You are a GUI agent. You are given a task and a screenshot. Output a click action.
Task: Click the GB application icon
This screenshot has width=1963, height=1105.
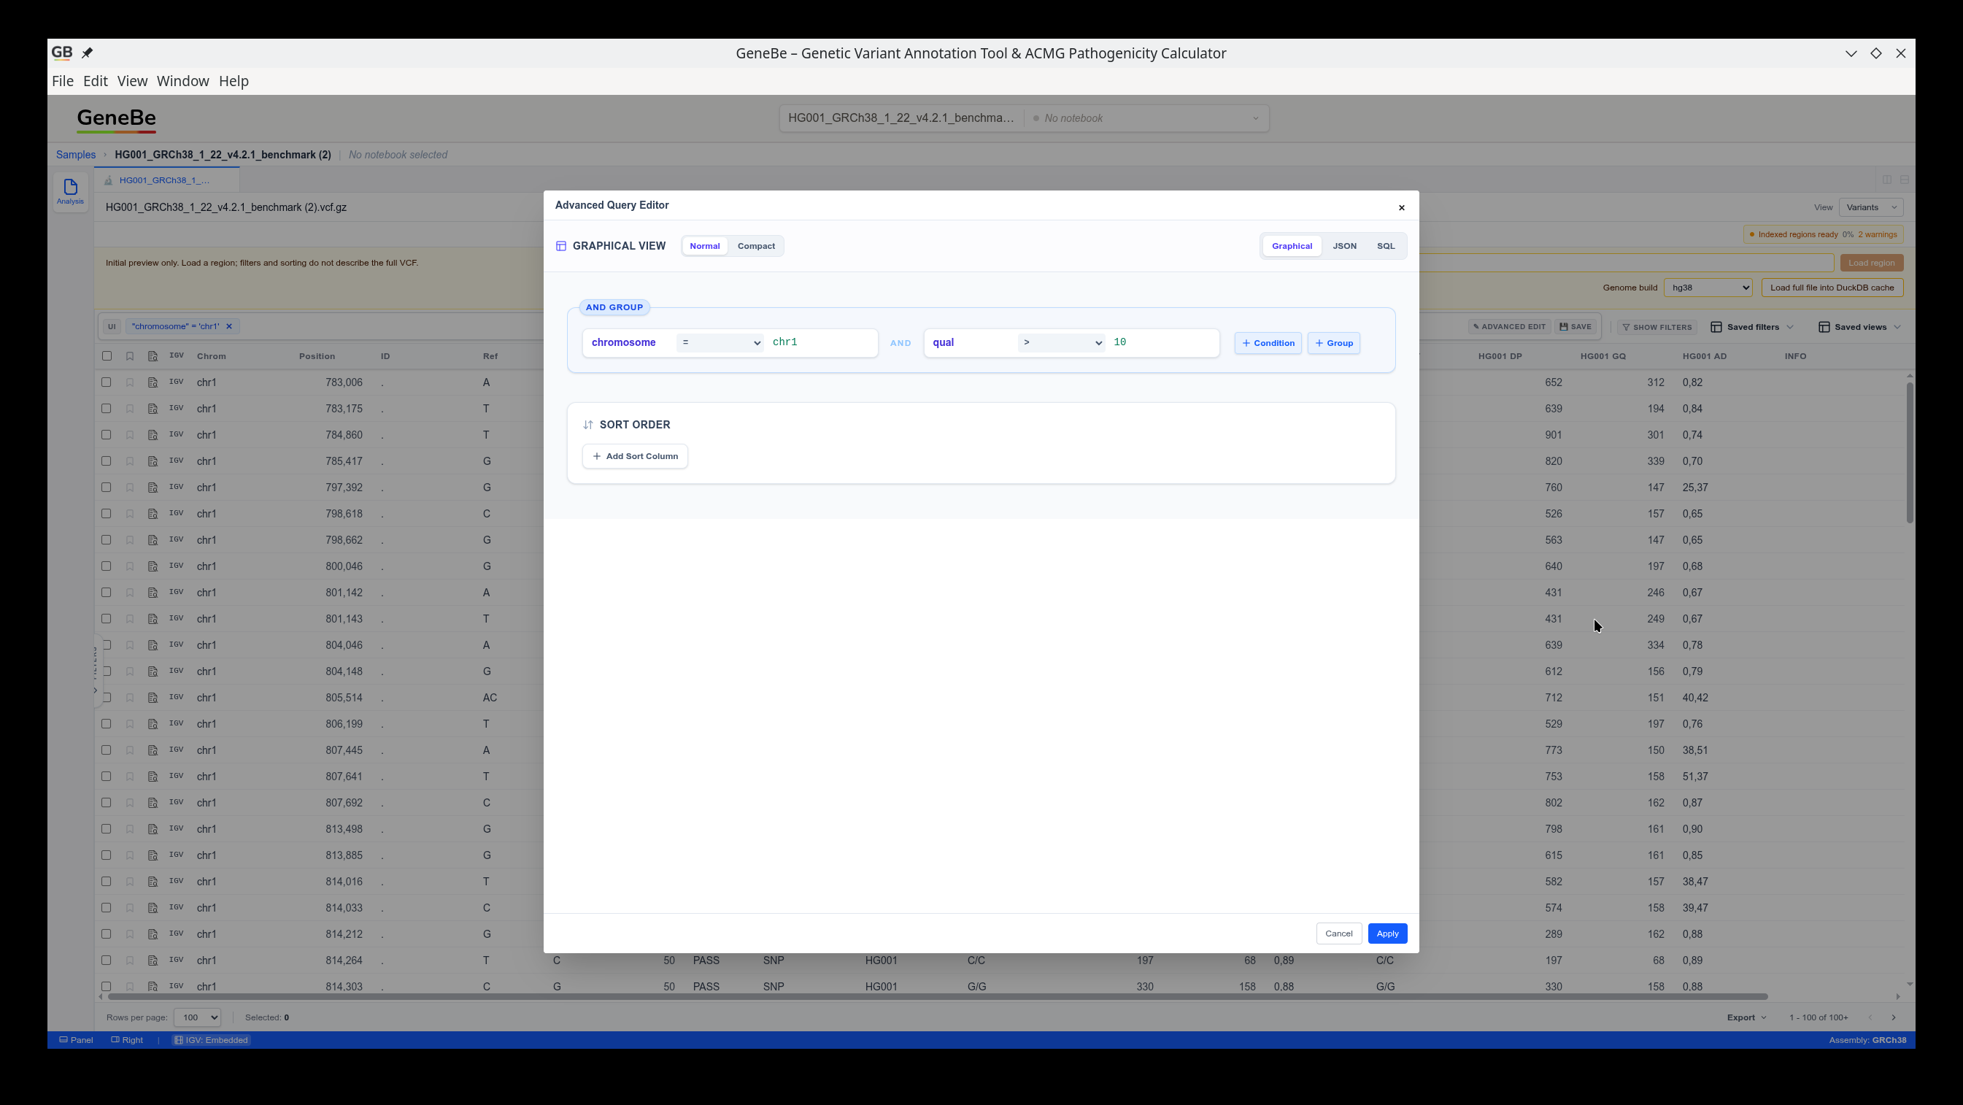point(62,53)
